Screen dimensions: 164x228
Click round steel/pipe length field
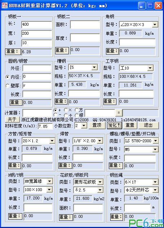pos(37,94)
